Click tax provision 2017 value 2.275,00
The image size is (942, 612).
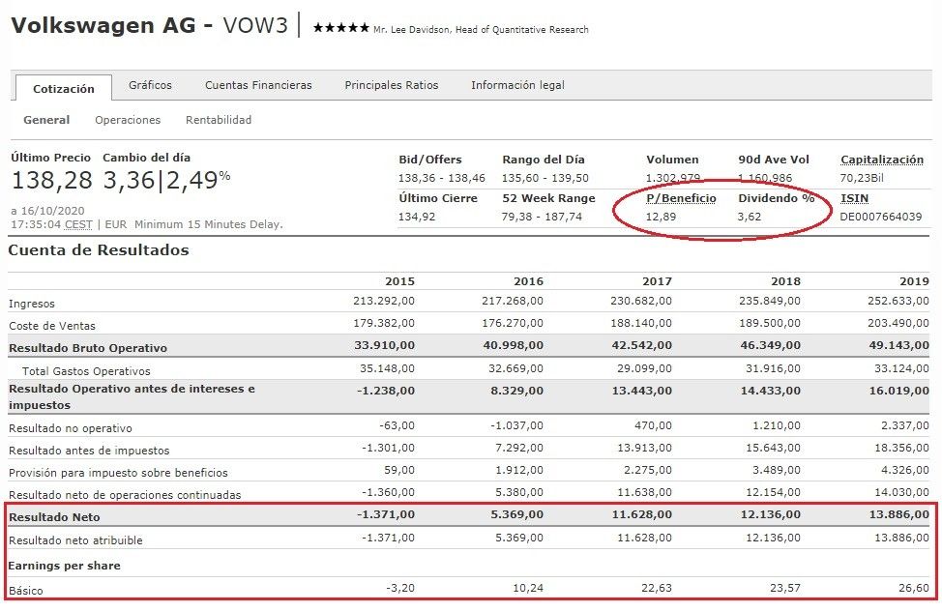[648, 470]
